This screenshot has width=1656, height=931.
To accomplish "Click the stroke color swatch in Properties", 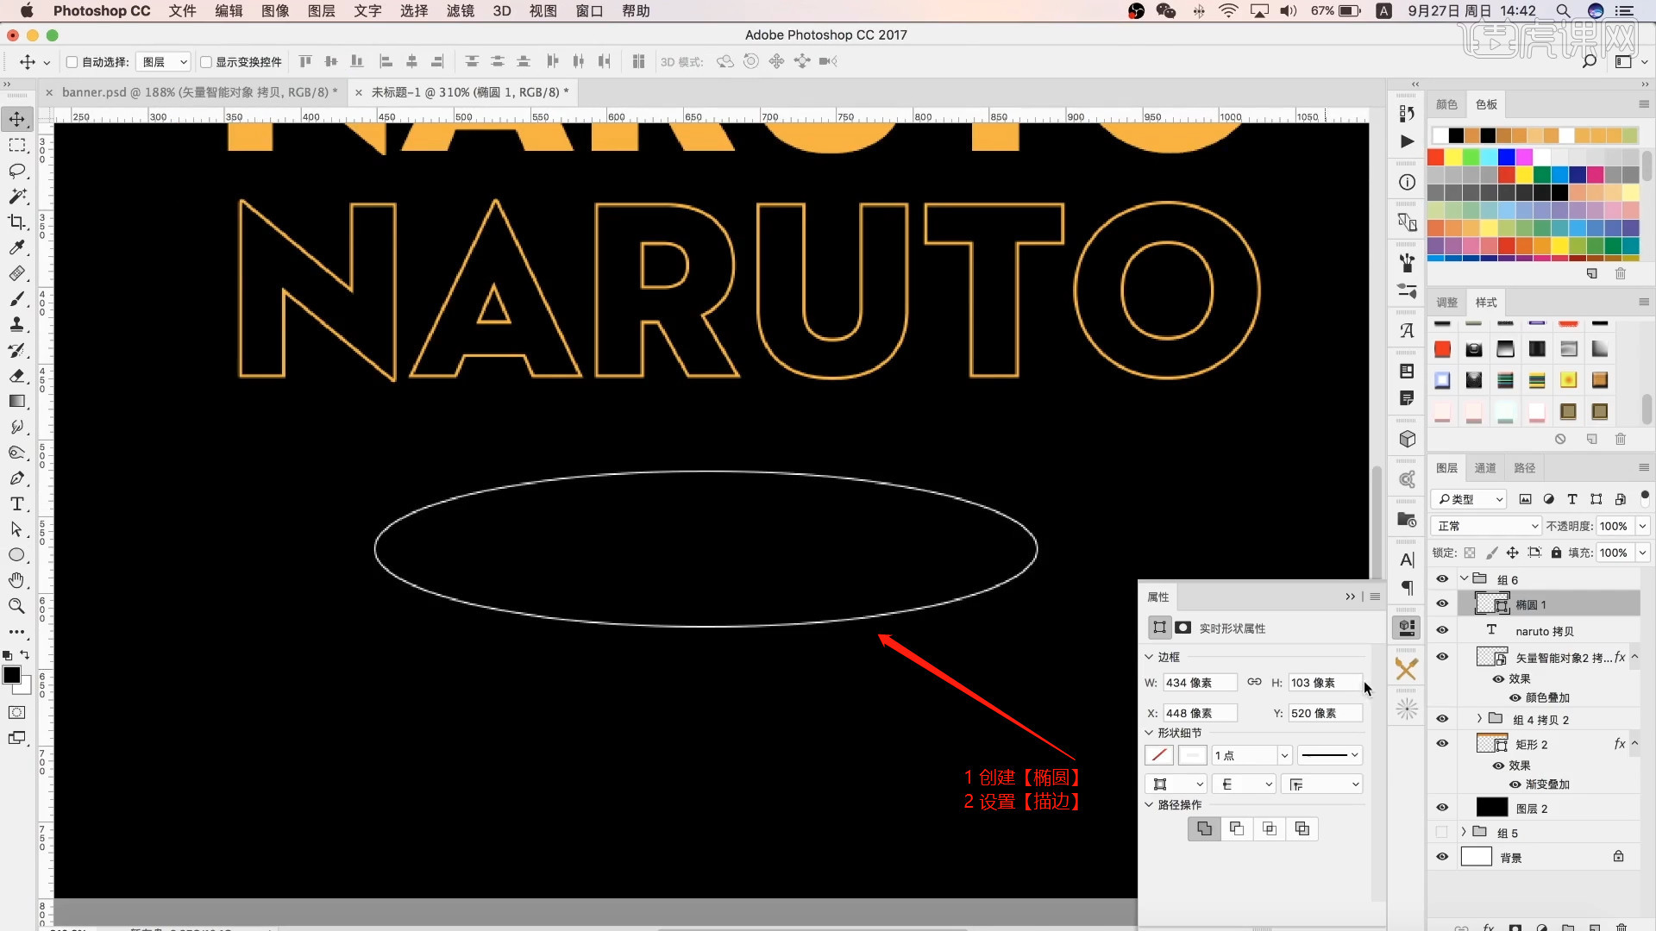I will tap(1193, 756).
